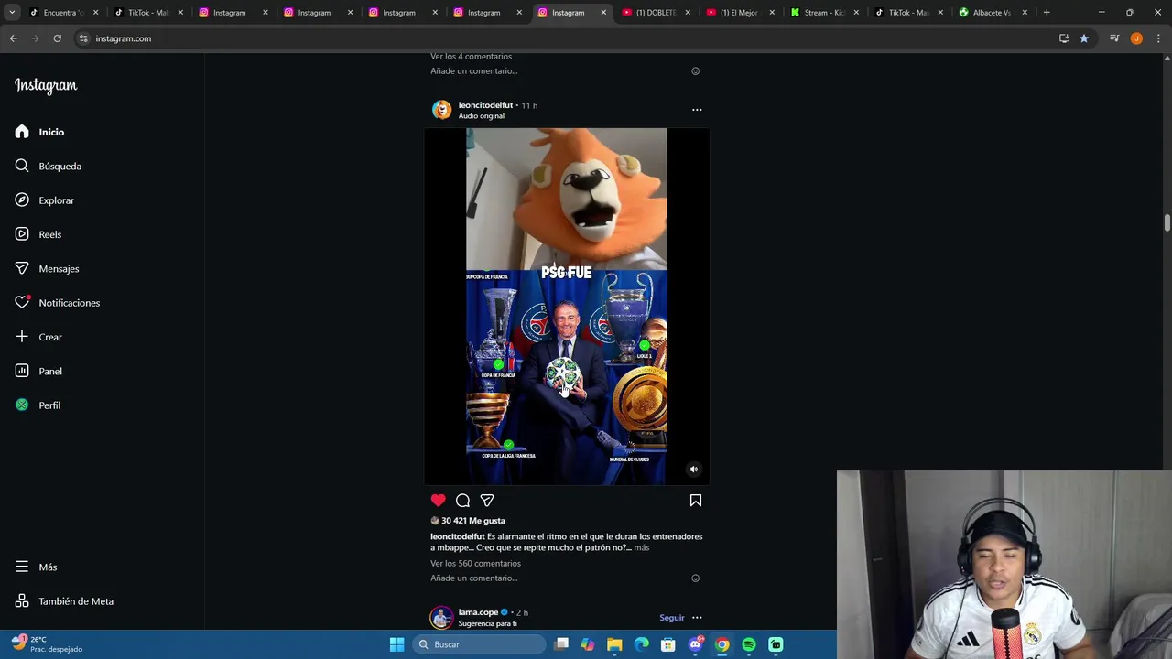
Task: Open the Windows Start menu
Action: pyautogui.click(x=396, y=644)
